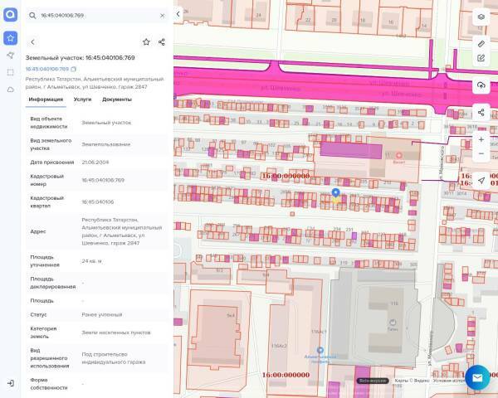
Task: Clear the search field with X
Action: (162, 15)
